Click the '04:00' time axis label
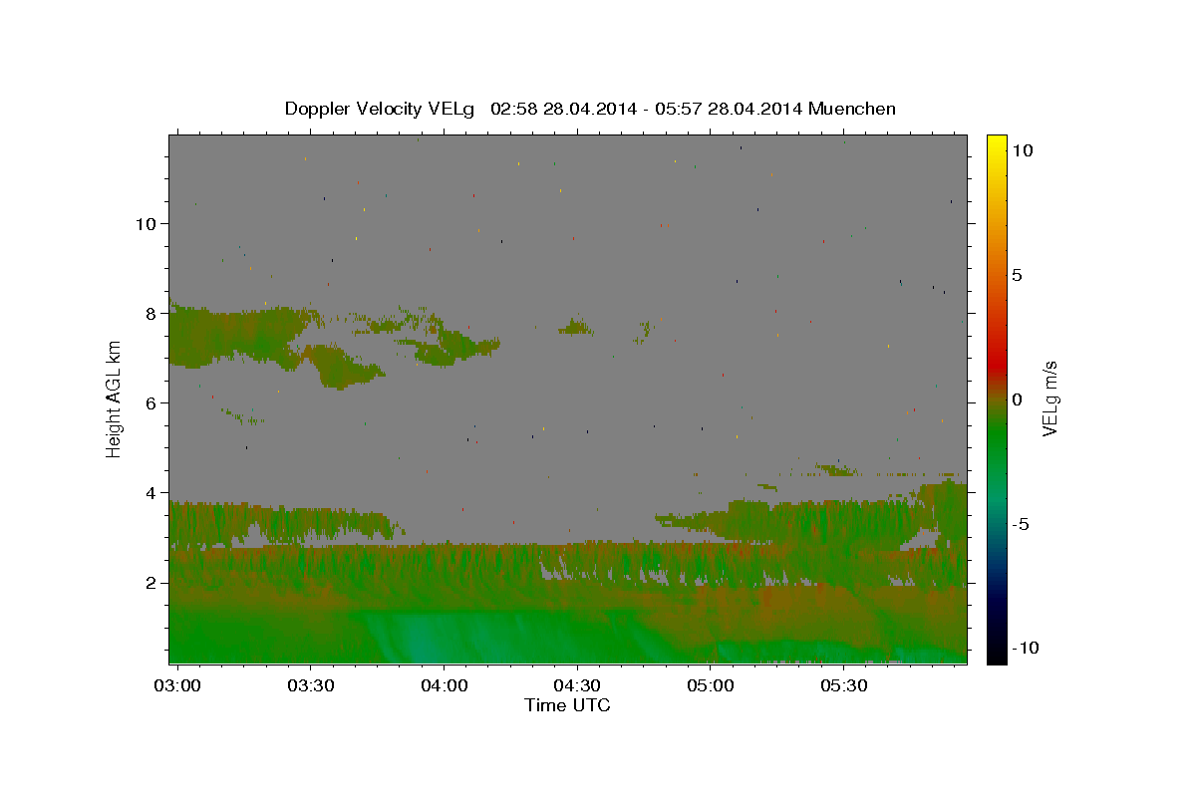 (x=444, y=685)
